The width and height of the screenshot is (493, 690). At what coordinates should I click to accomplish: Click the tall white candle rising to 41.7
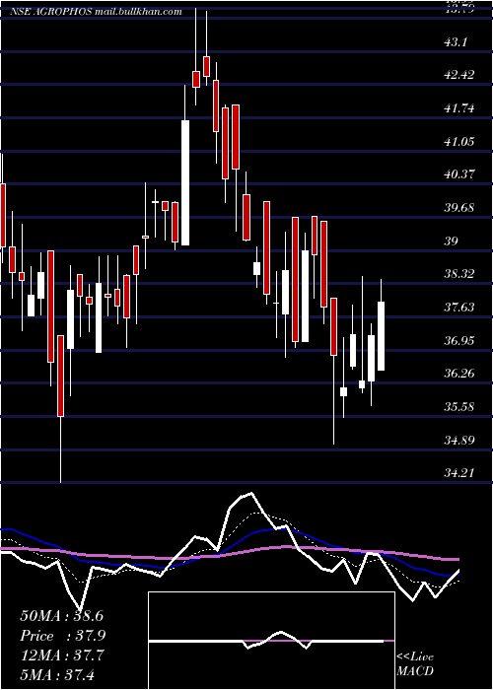(185, 182)
